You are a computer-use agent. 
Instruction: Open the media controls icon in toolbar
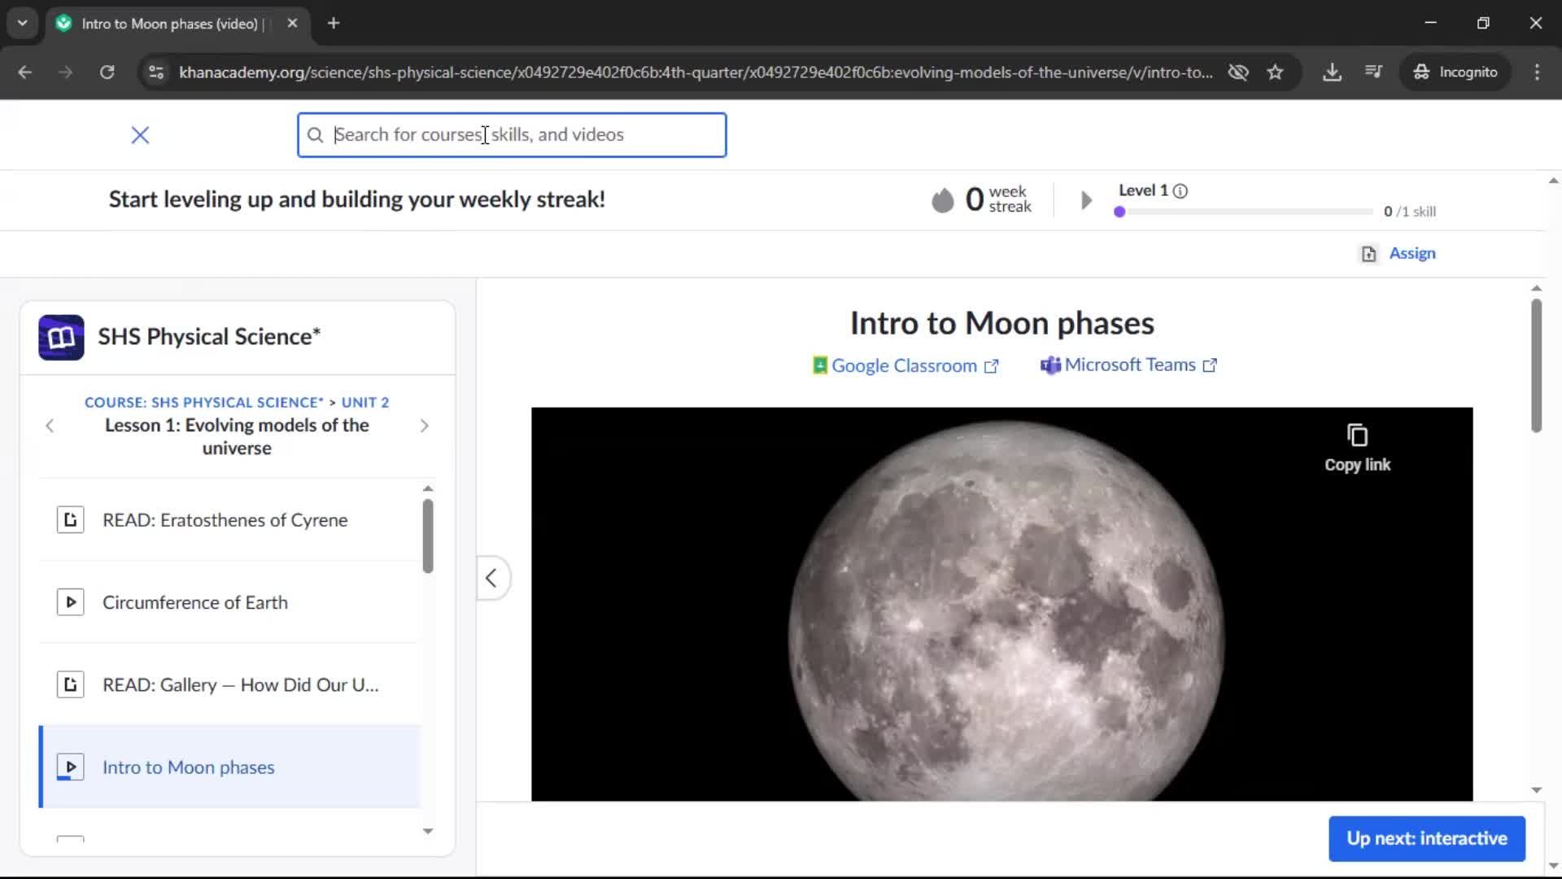click(x=1373, y=72)
